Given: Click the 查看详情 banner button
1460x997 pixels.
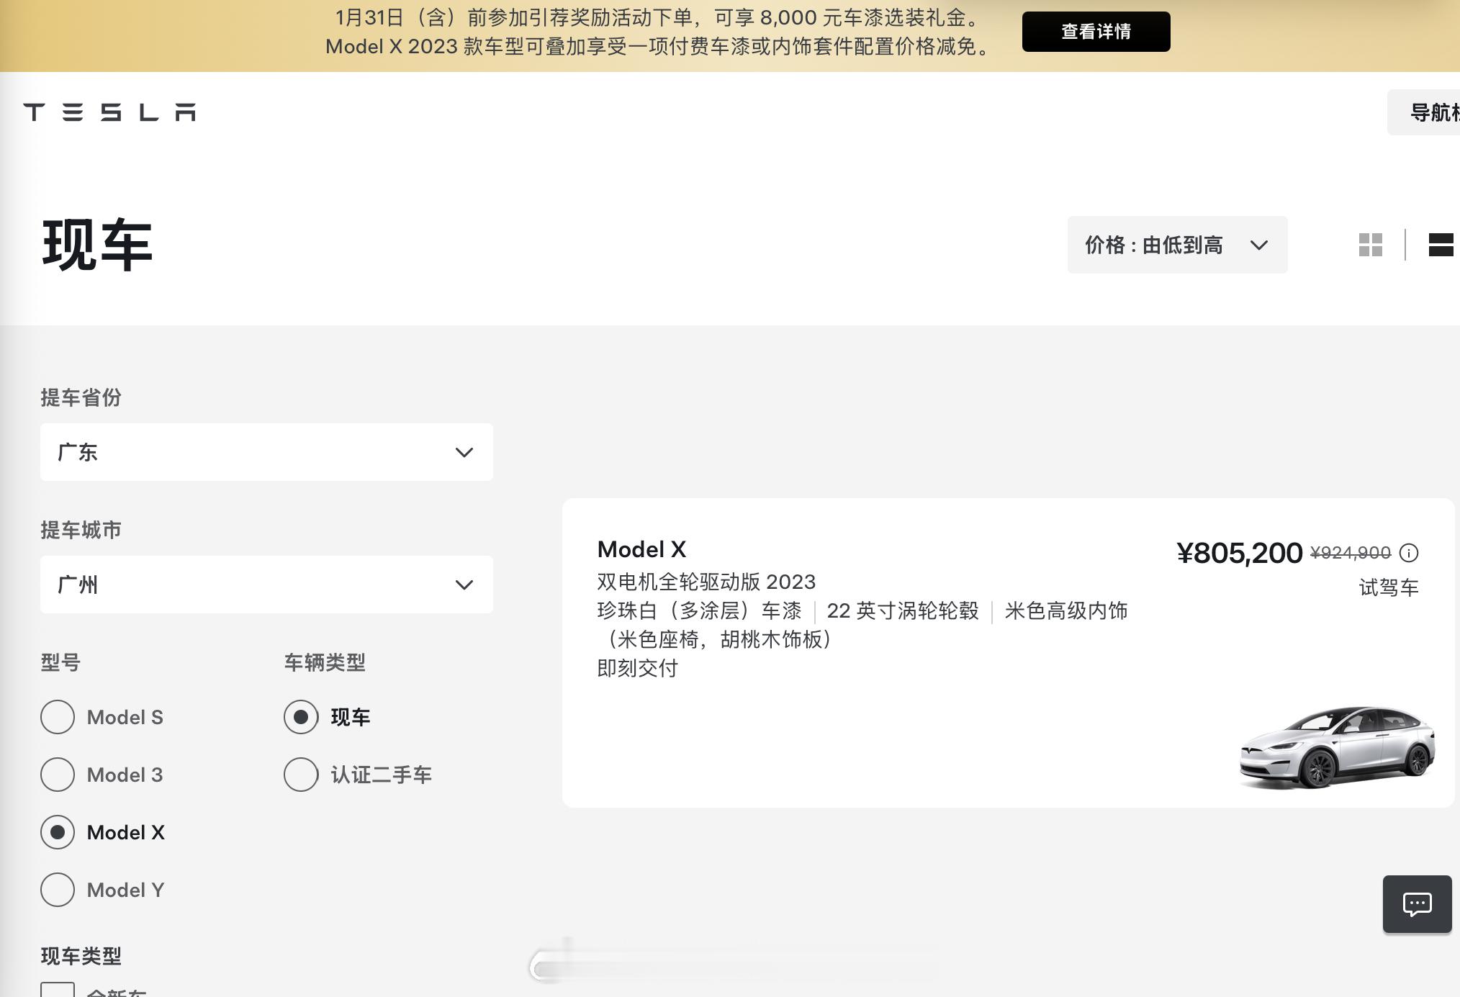Looking at the screenshot, I should point(1096,31).
